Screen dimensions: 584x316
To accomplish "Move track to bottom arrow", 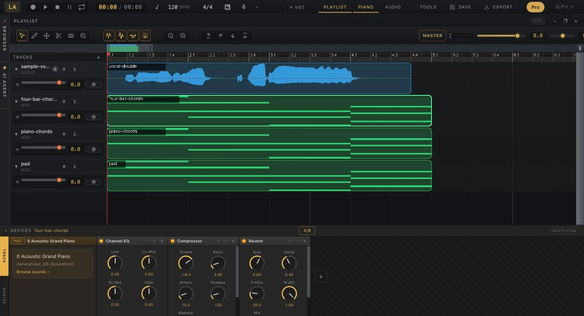I will [245, 36].
